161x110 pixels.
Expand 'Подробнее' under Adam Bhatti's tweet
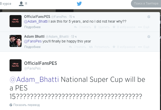coord(32,47)
